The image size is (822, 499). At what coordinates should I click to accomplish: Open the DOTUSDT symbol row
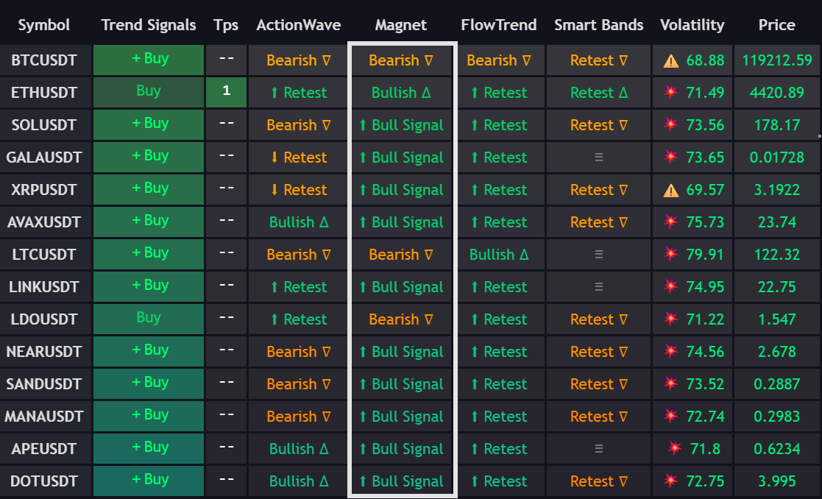tap(44, 481)
